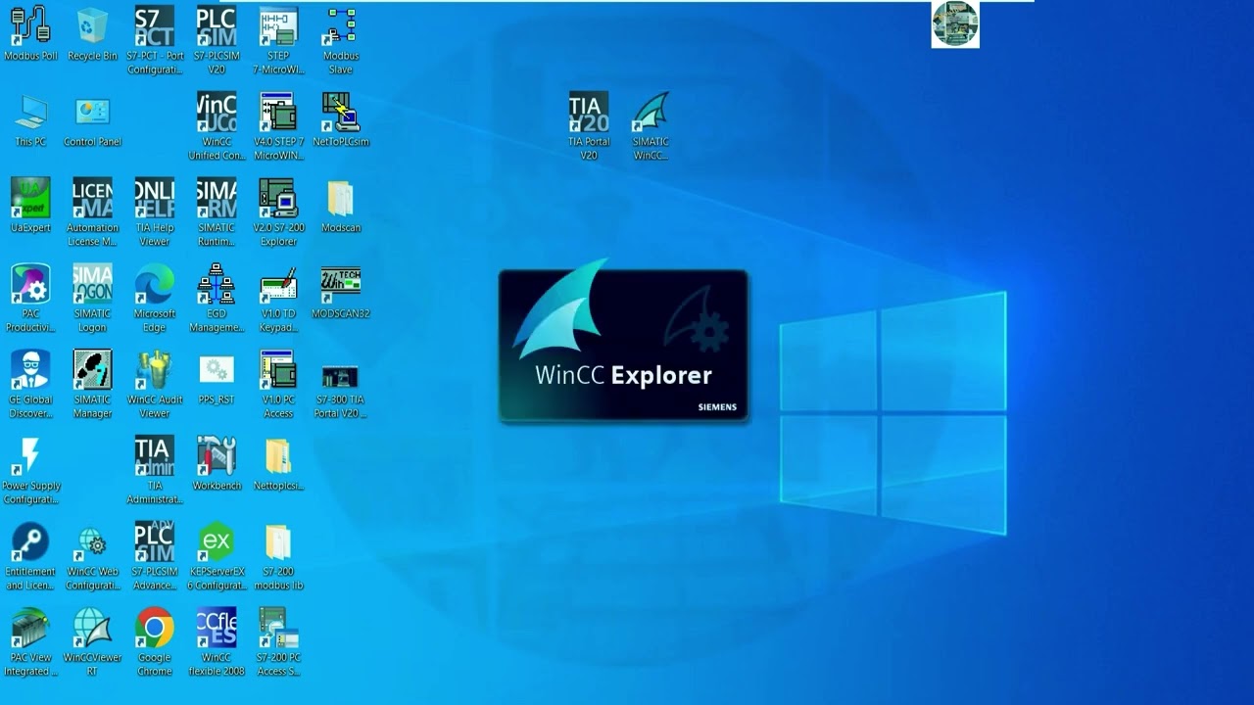Open SIMATIC WinCC desktop shortcut
This screenshot has height=705, width=1254.
point(651,126)
